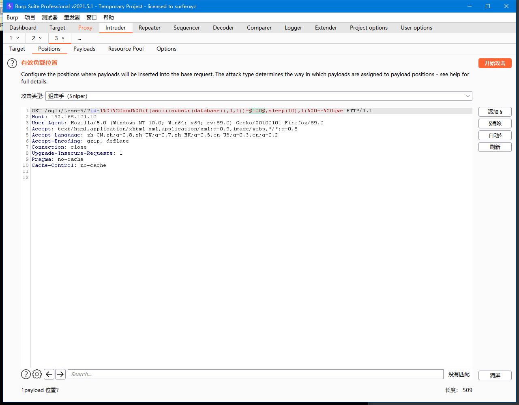Go to previous search match arrow
The width and height of the screenshot is (519, 405).
pyautogui.click(x=49, y=374)
